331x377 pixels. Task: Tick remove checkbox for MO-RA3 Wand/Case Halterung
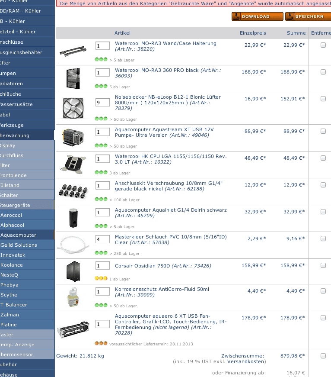[x=323, y=45]
